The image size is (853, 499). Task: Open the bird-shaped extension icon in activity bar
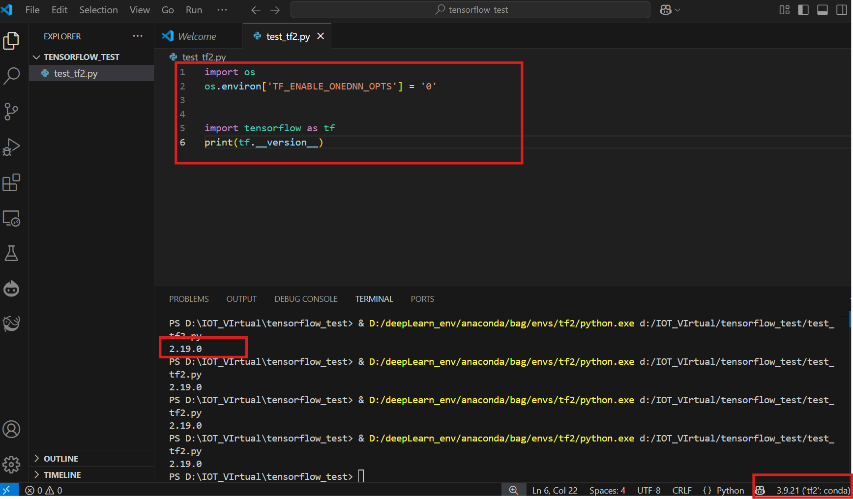click(11, 323)
